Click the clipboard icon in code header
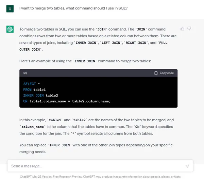Viewport: 204px width, 184px height. tap(156, 73)
